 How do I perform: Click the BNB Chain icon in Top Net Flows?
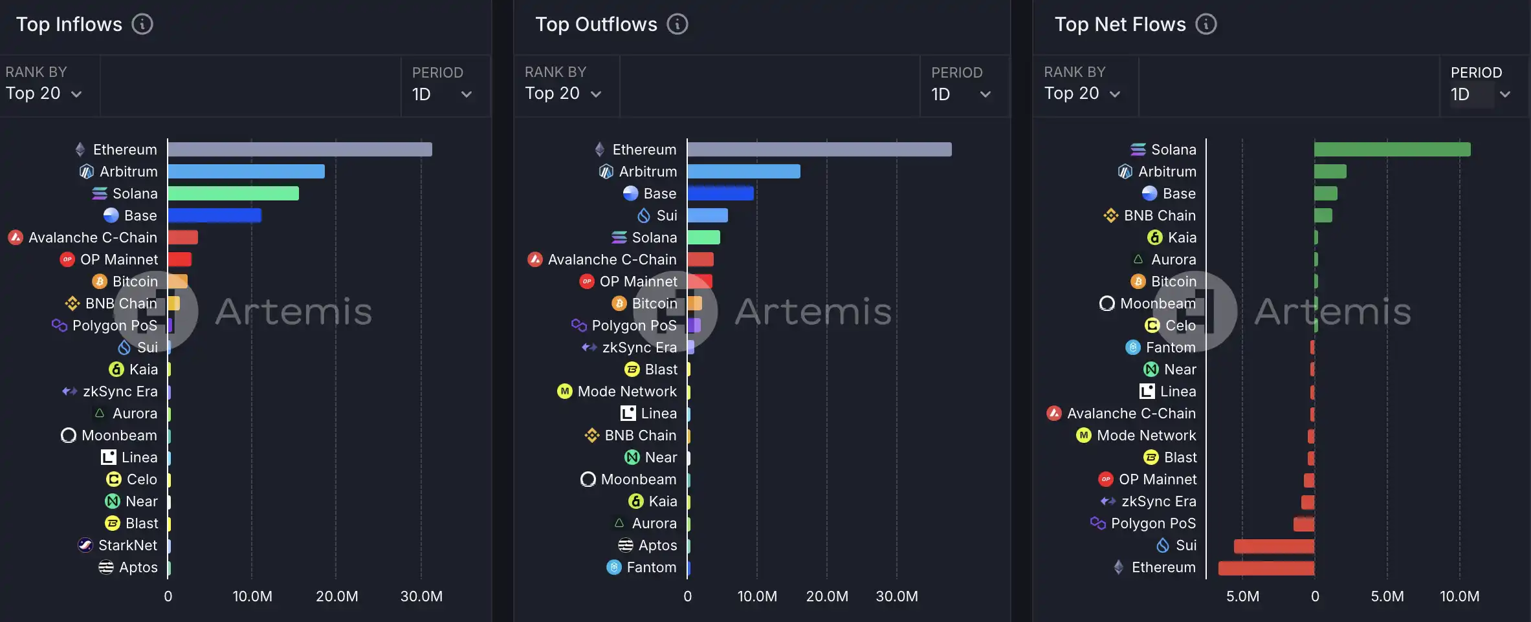coord(1110,215)
